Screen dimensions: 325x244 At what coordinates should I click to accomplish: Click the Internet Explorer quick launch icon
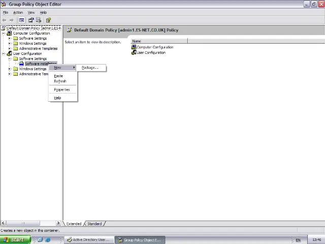48,239
